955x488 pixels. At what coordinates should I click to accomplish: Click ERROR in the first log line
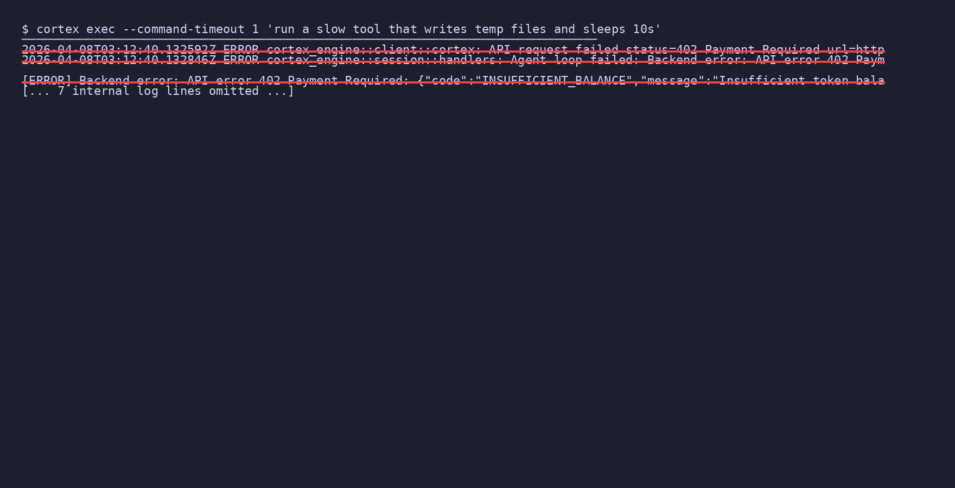click(x=241, y=50)
